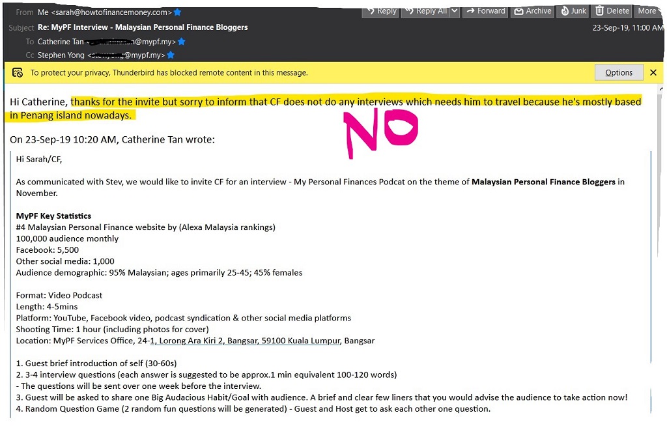The width and height of the screenshot is (667, 426).
Task: Open the More actions menu
Action: coord(648,11)
